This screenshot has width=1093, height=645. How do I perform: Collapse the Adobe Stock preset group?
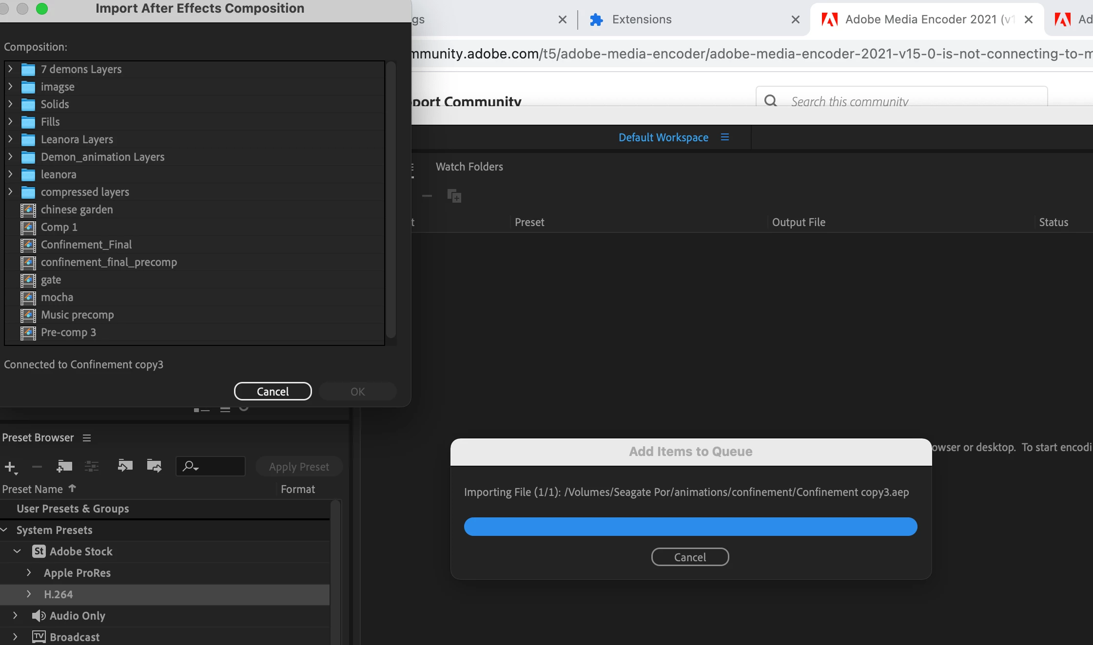pyautogui.click(x=17, y=551)
